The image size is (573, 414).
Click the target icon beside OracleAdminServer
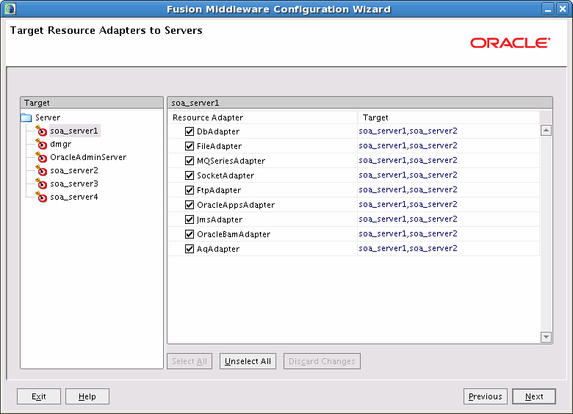41,157
